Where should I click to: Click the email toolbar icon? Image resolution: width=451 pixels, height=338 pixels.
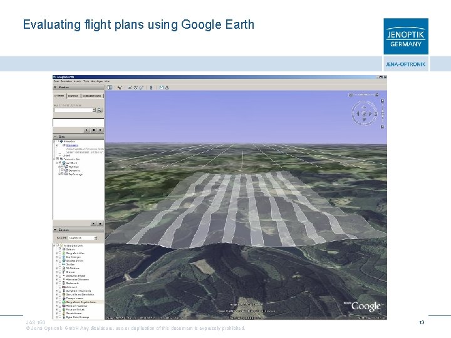click(x=162, y=88)
